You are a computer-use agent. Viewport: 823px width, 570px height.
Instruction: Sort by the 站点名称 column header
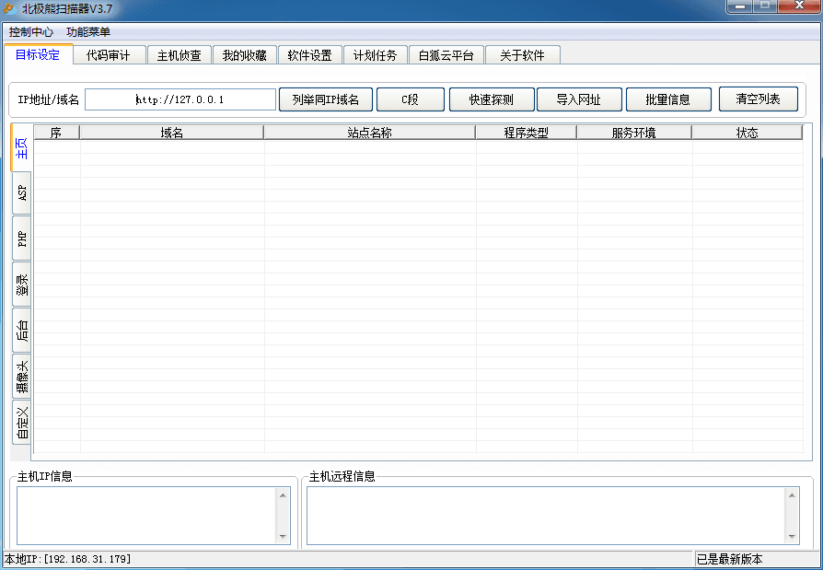[x=369, y=133]
